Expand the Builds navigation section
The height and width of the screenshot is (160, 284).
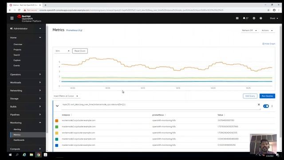click(x=26, y=107)
